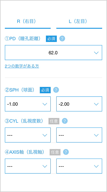The height and width of the screenshot is (192, 107).
Task: Open the SPH help question mark icon
Action: pyautogui.click(x=56, y=90)
